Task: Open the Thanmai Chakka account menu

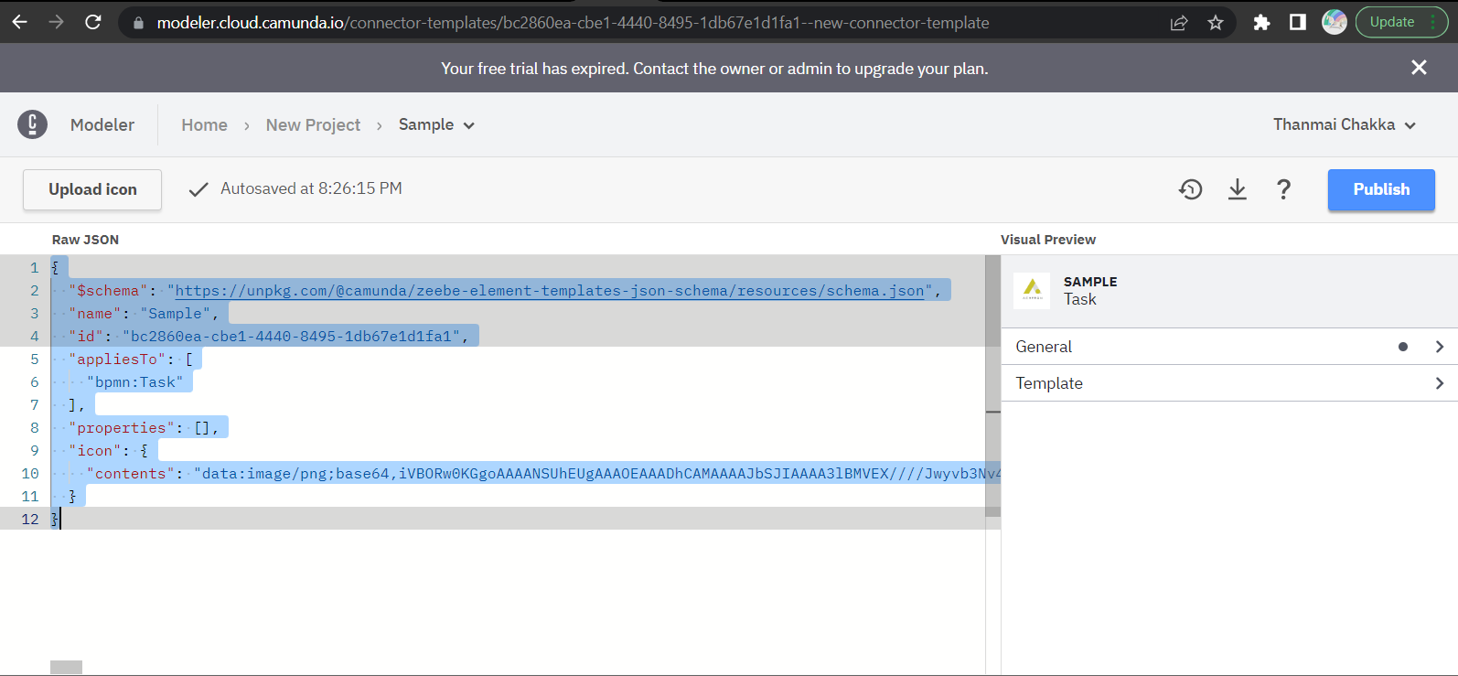Action: coord(1344,124)
